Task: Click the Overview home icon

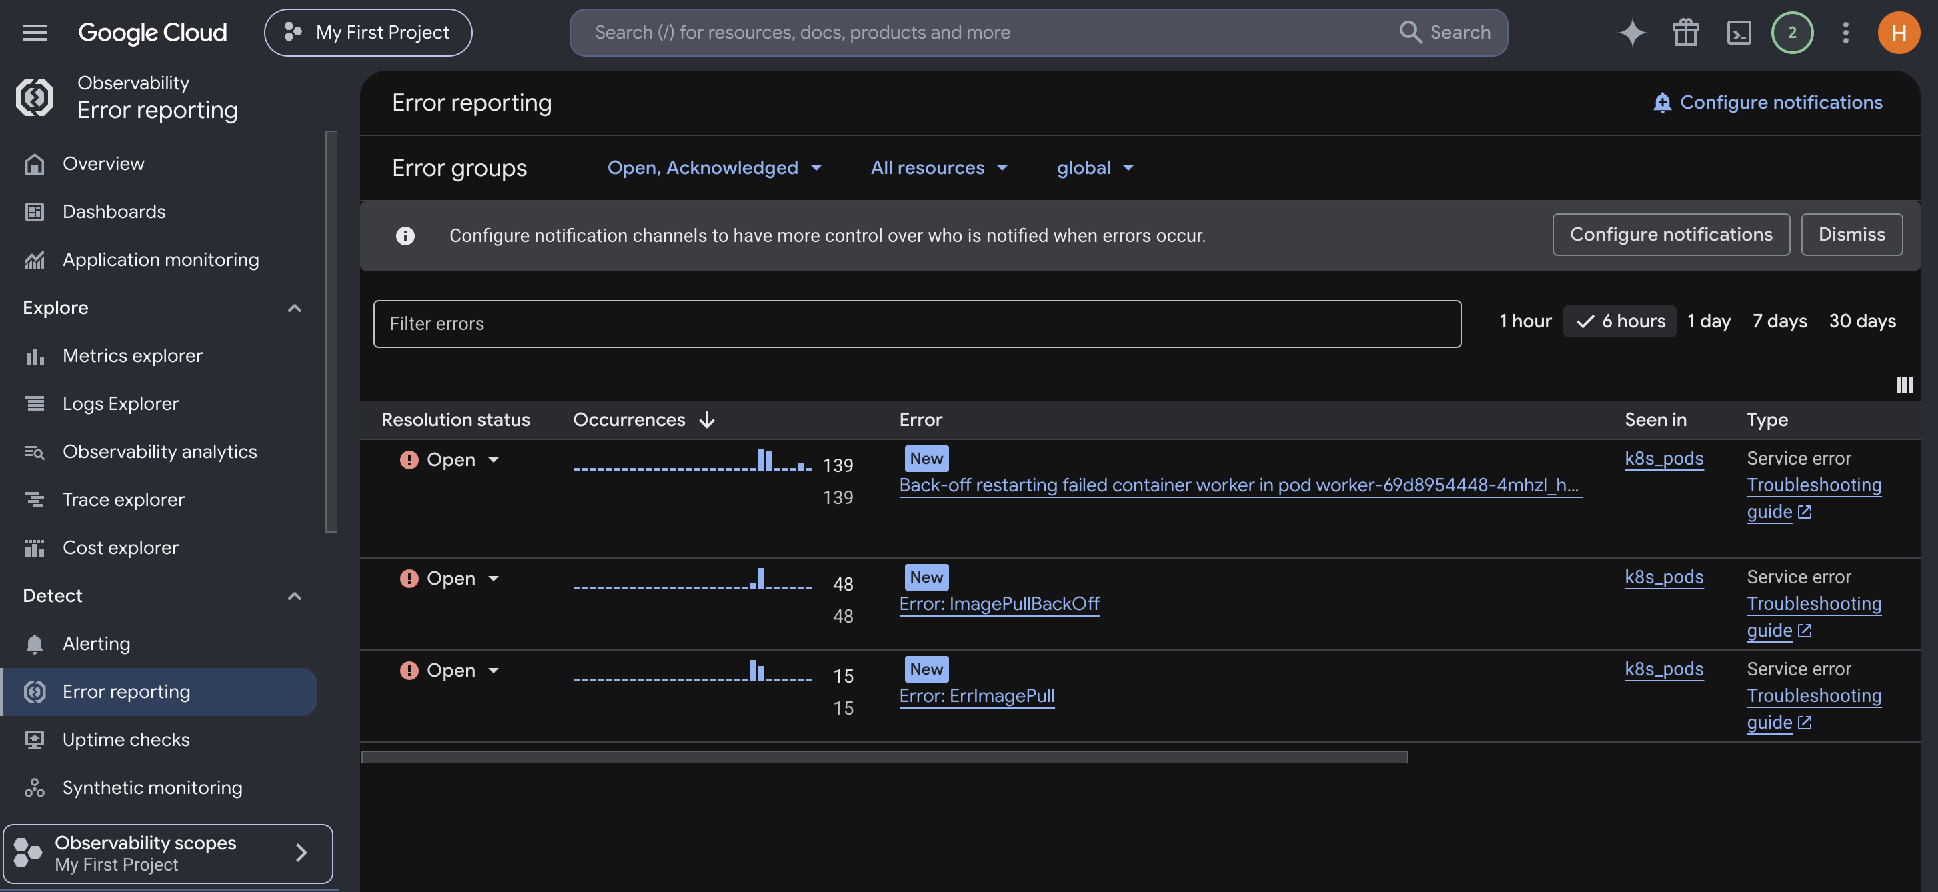Action: point(35,164)
